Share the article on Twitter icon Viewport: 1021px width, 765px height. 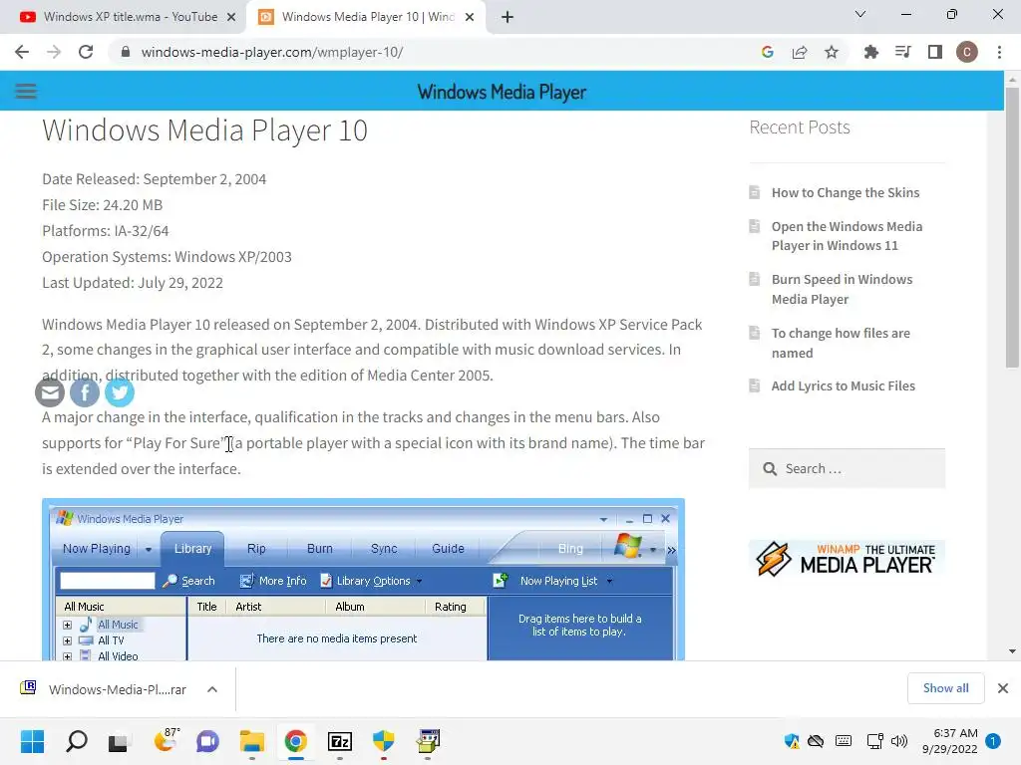pyautogui.click(x=120, y=392)
